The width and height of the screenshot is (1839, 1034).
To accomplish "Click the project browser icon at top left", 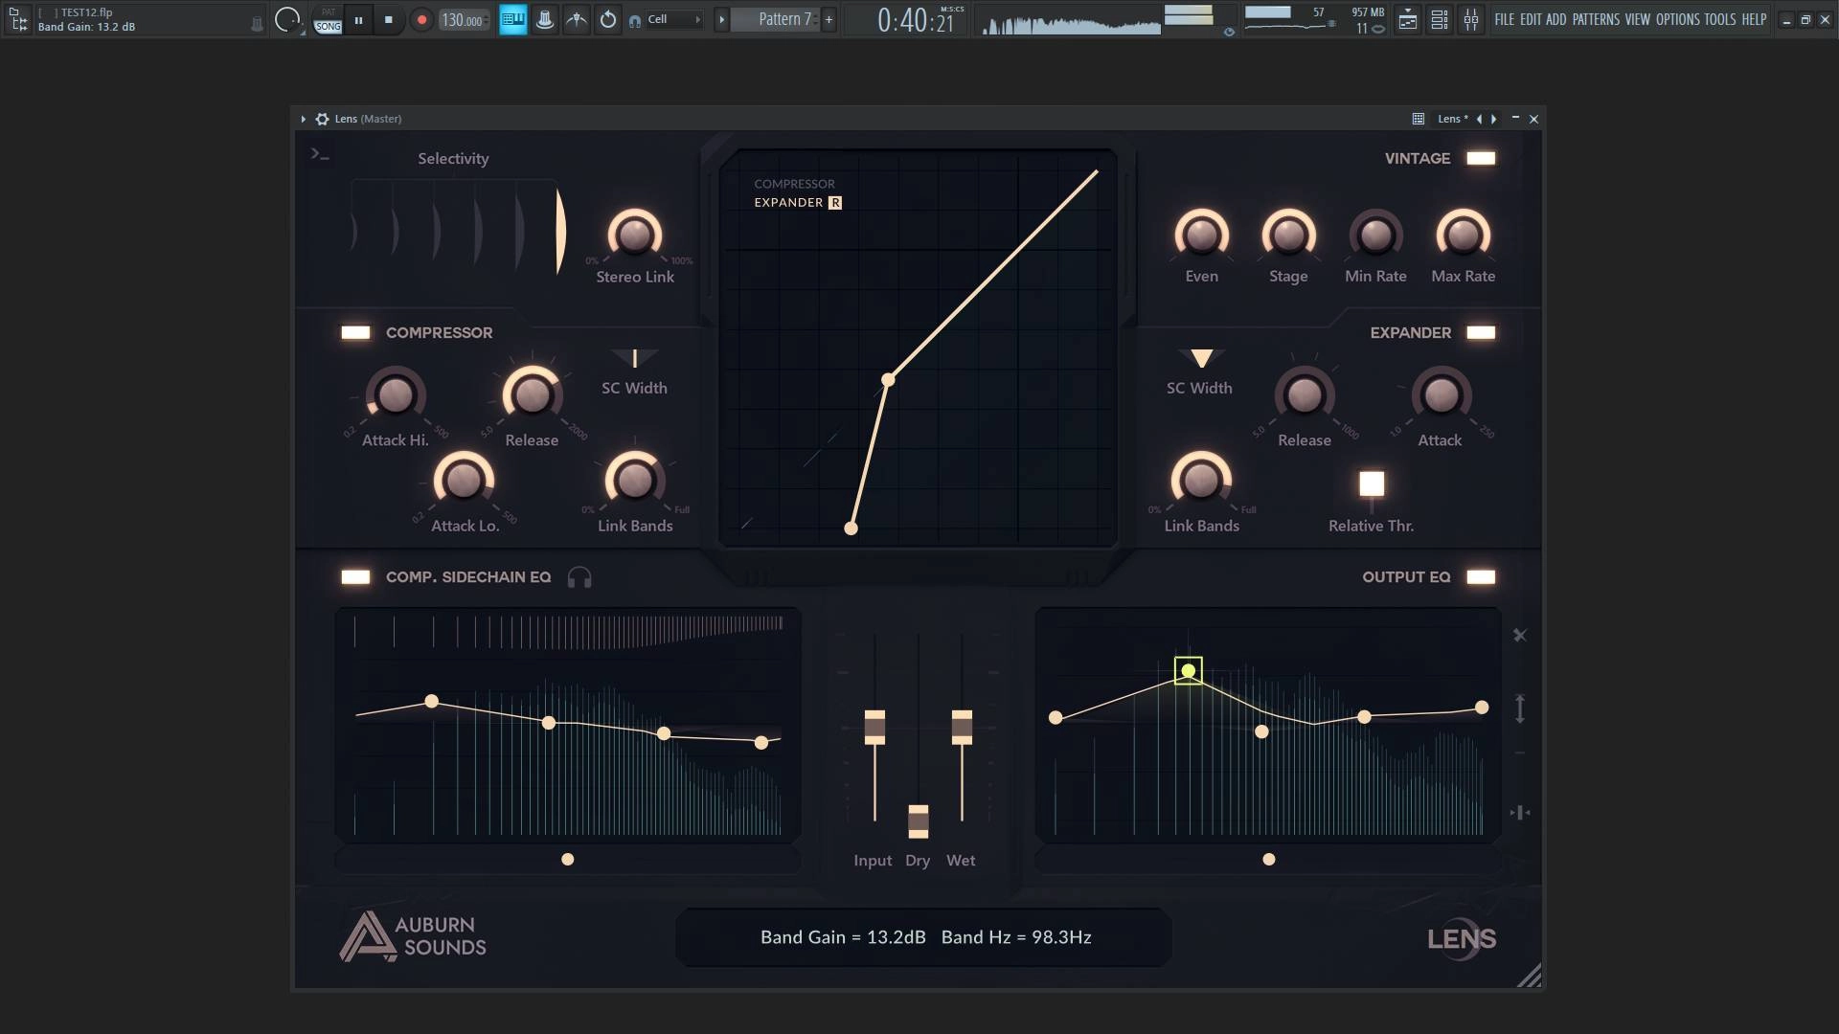I will click(x=17, y=19).
